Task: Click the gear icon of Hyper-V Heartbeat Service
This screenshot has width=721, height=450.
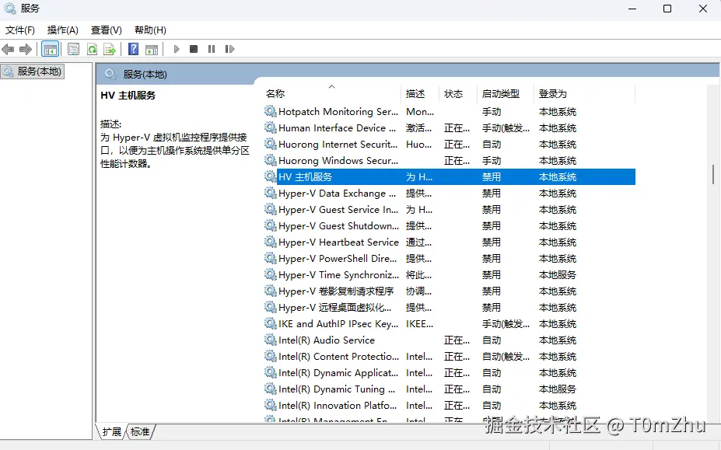Action: 271,242
